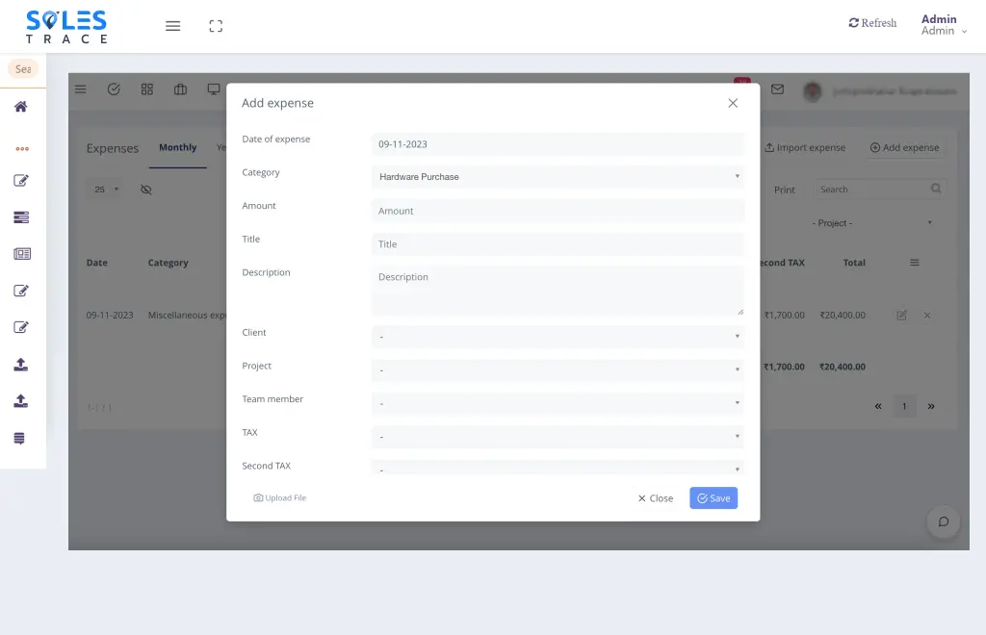Image resolution: width=986 pixels, height=635 pixels.
Task: Click the Sales Trace logo
Action: coord(66,26)
